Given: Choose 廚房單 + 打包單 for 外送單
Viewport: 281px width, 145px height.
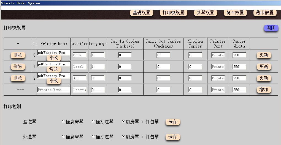Looking at the screenshot, I should tap(123, 136).
